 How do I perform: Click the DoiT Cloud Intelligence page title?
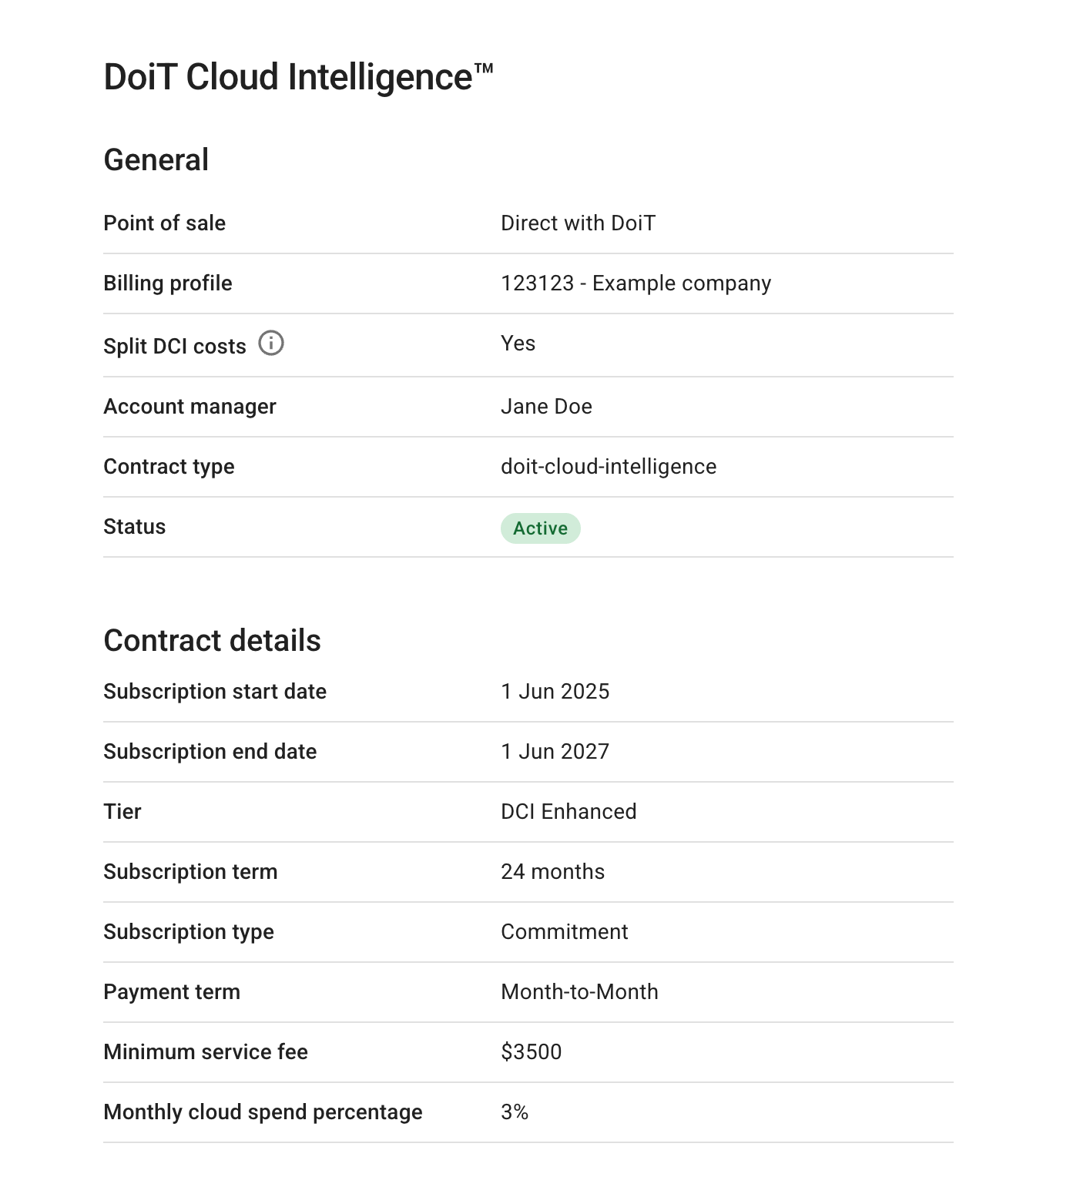(x=299, y=75)
